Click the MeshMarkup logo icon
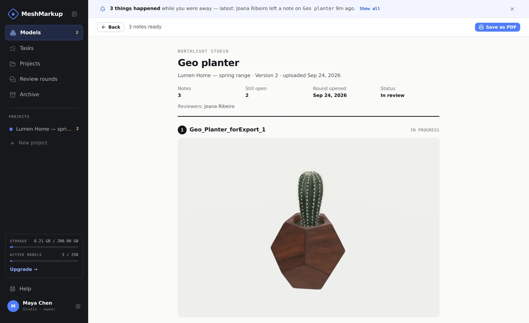Screen dimensions: 529x323 click(13, 14)
